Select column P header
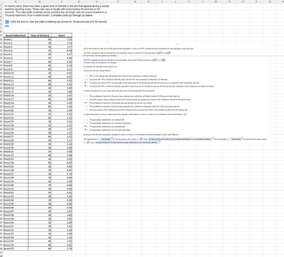284x257 pixels. click(x=256, y=2)
